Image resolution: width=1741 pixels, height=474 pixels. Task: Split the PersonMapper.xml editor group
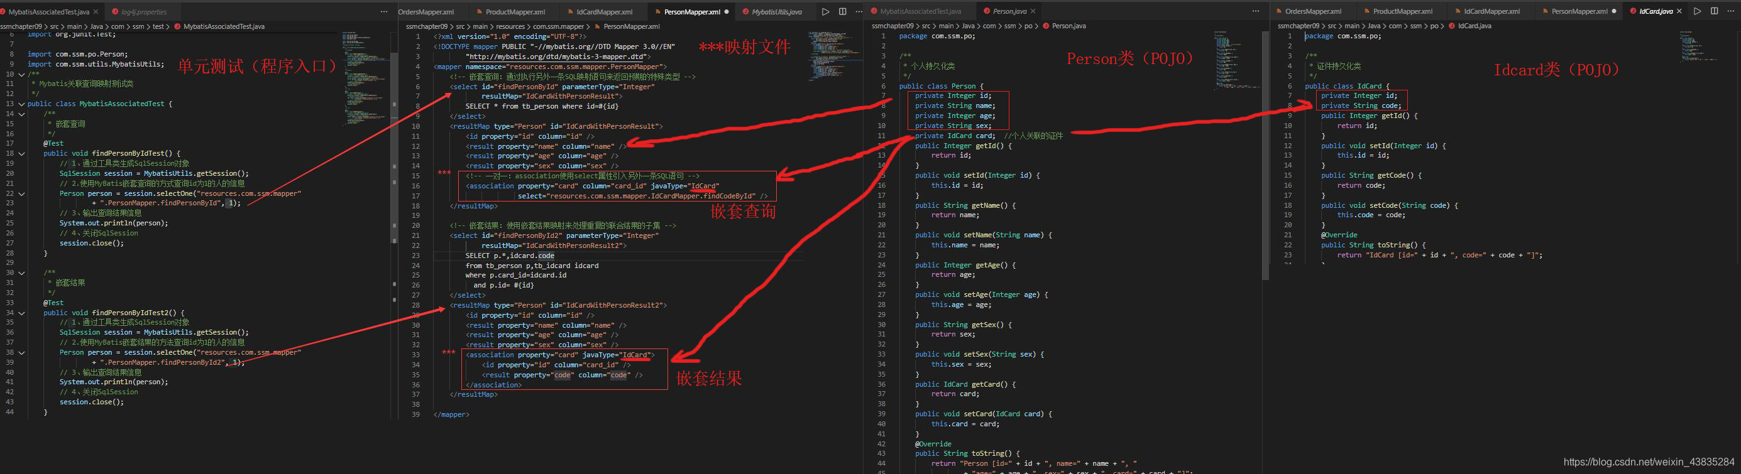[842, 11]
